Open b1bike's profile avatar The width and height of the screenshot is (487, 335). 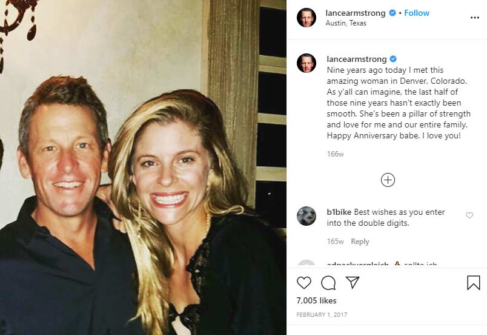tap(306, 216)
